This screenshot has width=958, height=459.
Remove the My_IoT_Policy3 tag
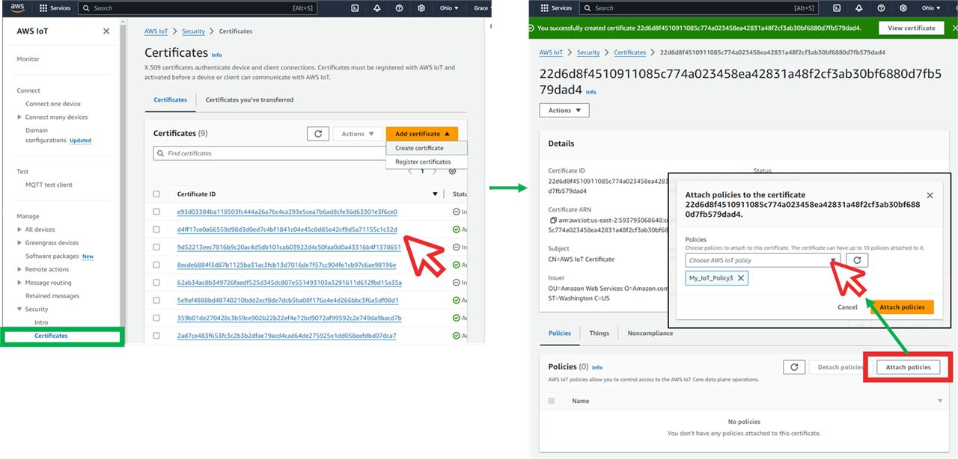pyautogui.click(x=740, y=278)
